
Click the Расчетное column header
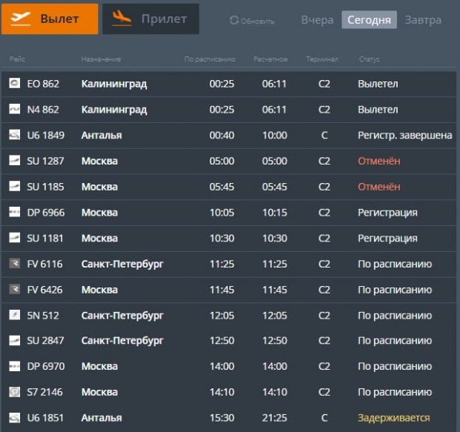point(270,59)
